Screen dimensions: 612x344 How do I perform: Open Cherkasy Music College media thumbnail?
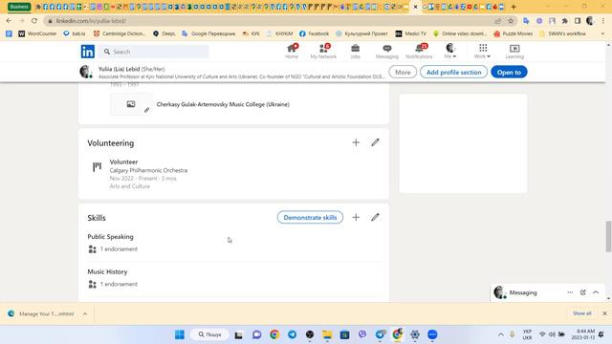[x=131, y=104]
